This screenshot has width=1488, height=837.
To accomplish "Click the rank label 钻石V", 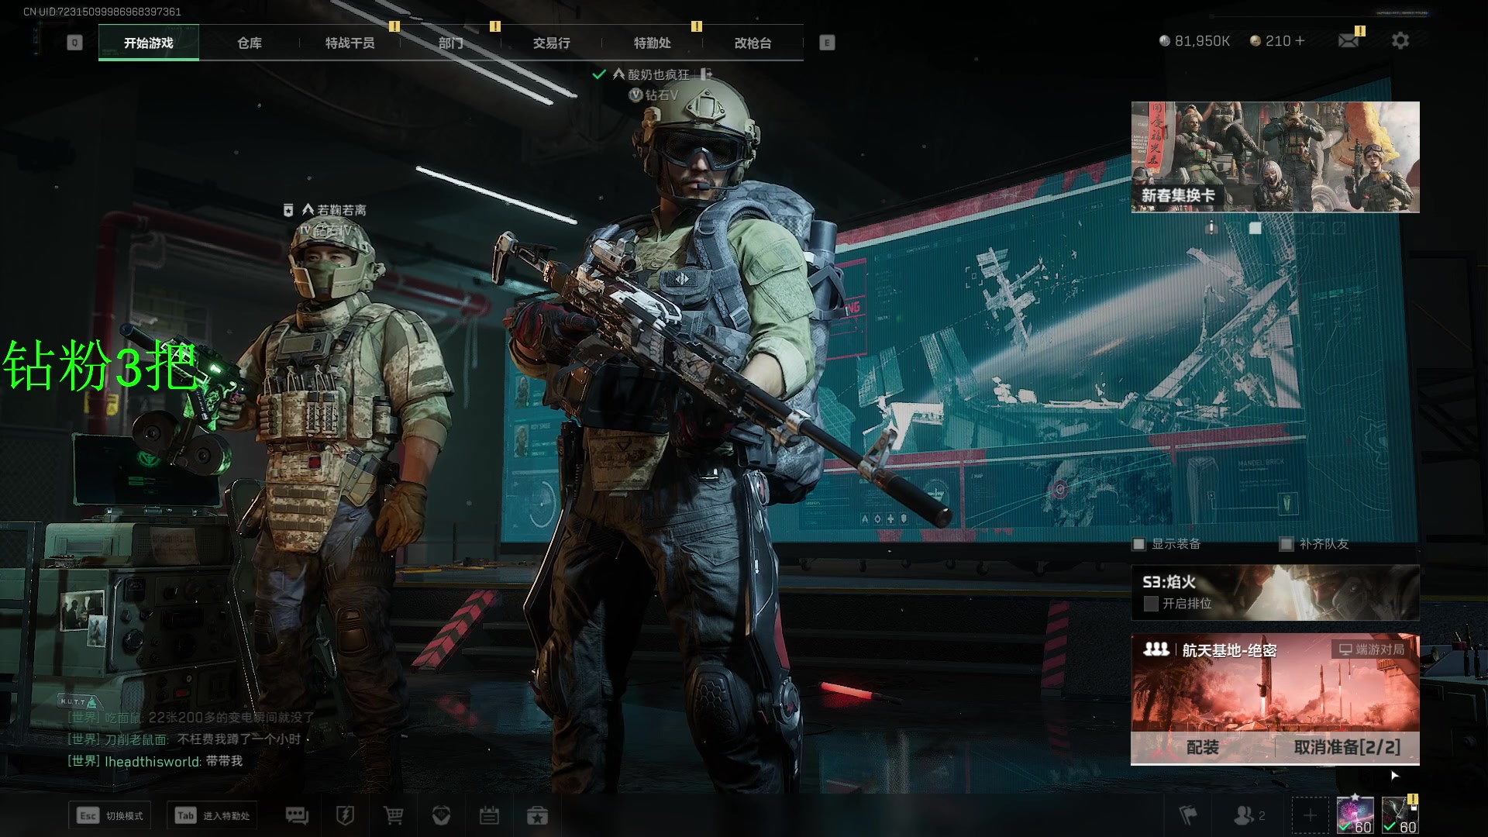I will click(661, 95).
